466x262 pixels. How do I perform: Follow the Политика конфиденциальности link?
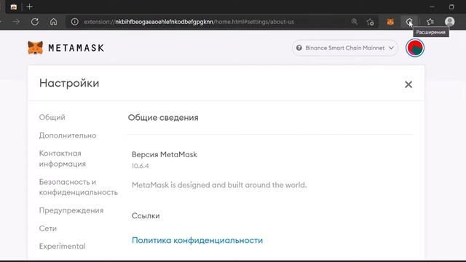197,240
